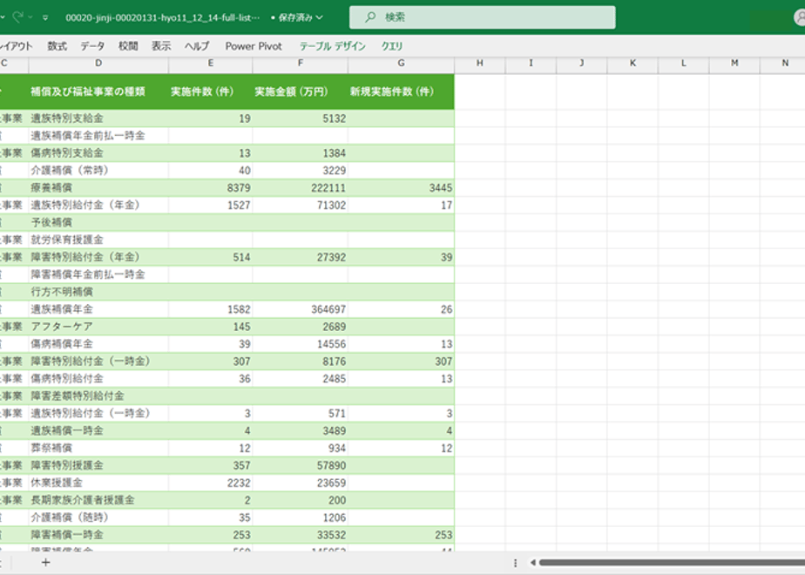The width and height of the screenshot is (805, 575).
Task: Select the cell containing 33532
Action: pyautogui.click(x=301, y=535)
